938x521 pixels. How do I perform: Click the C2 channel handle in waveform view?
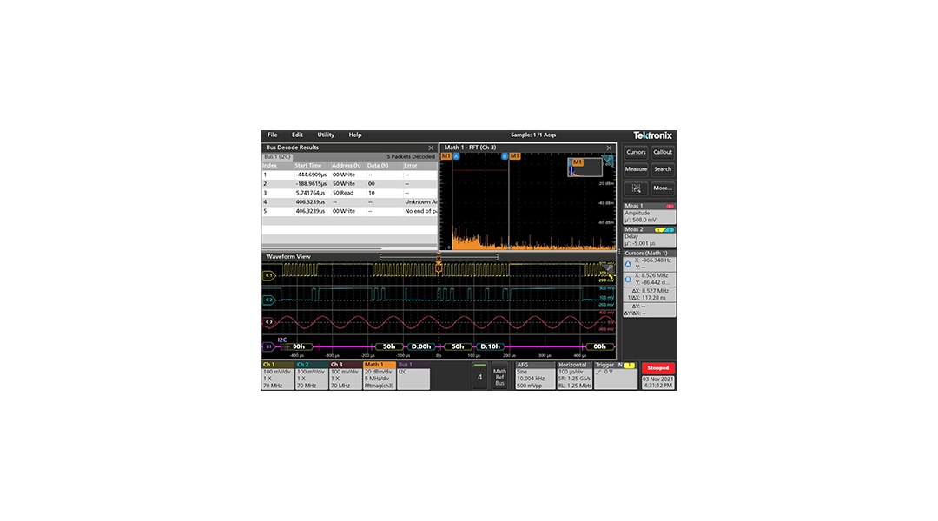point(268,300)
